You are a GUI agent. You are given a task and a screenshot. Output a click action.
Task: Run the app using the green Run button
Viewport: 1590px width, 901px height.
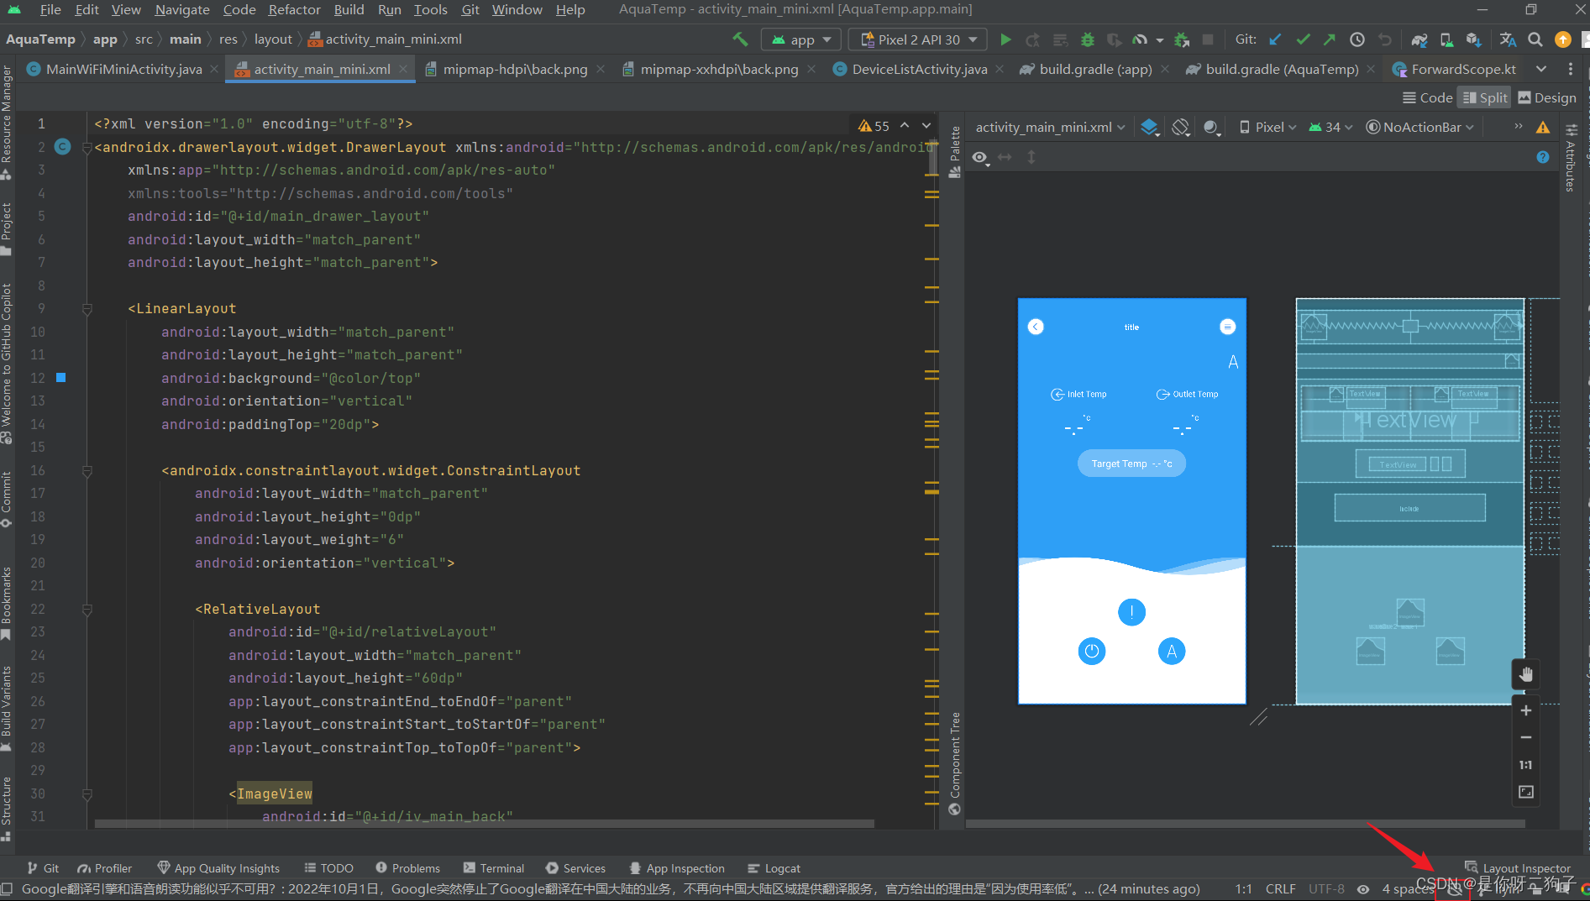(1005, 39)
